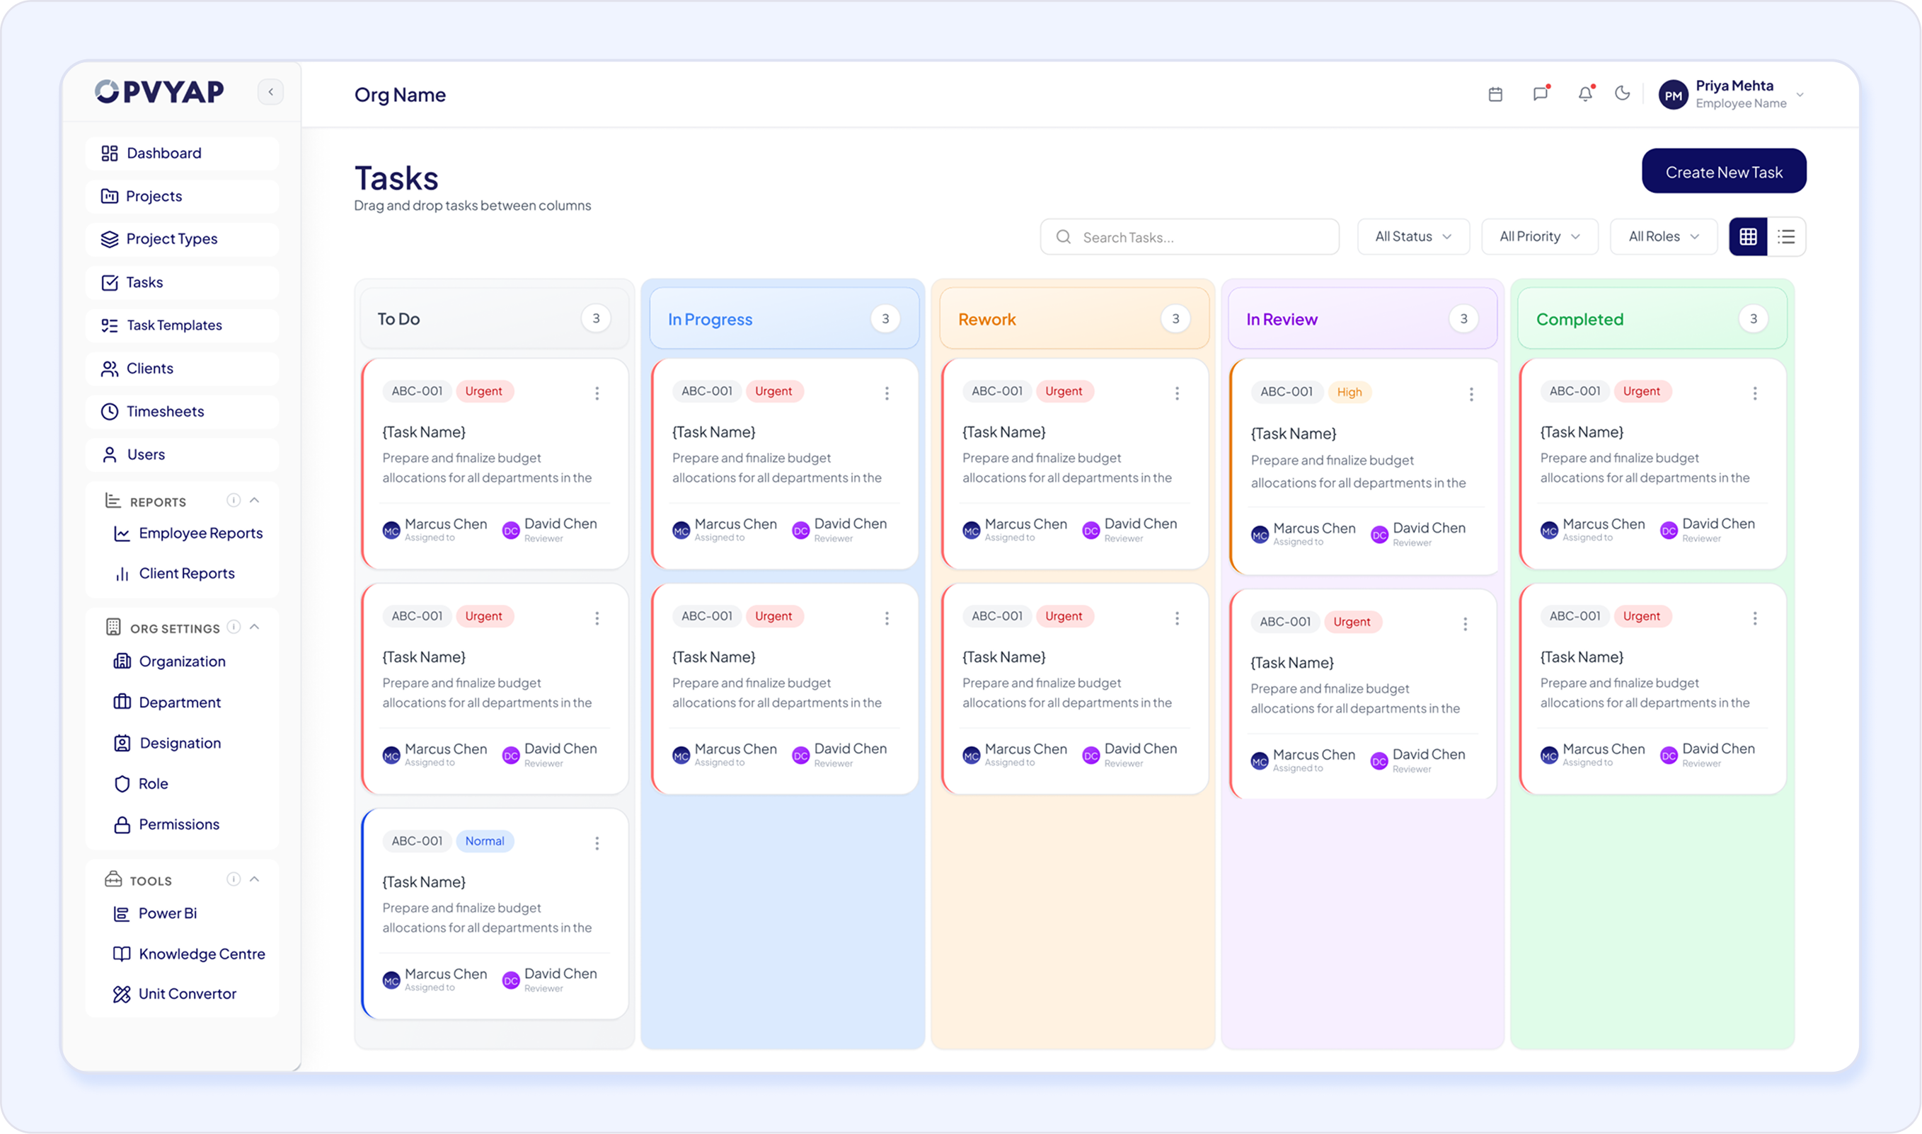Open the calendar icon in header
1922x1134 pixels.
tap(1495, 94)
